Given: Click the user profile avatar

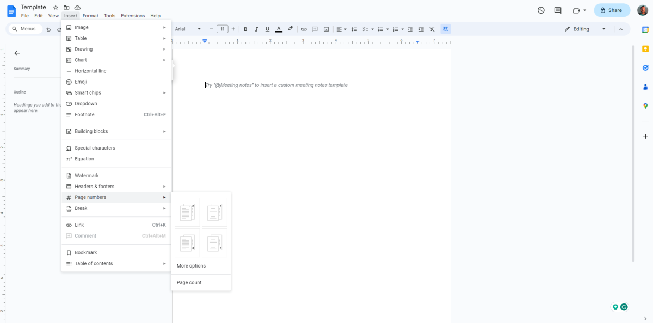Looking at the screenshot, I should (643, 10).
